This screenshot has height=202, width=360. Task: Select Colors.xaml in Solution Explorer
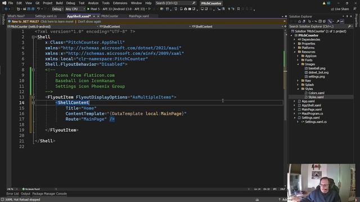(x=316, y=93)
